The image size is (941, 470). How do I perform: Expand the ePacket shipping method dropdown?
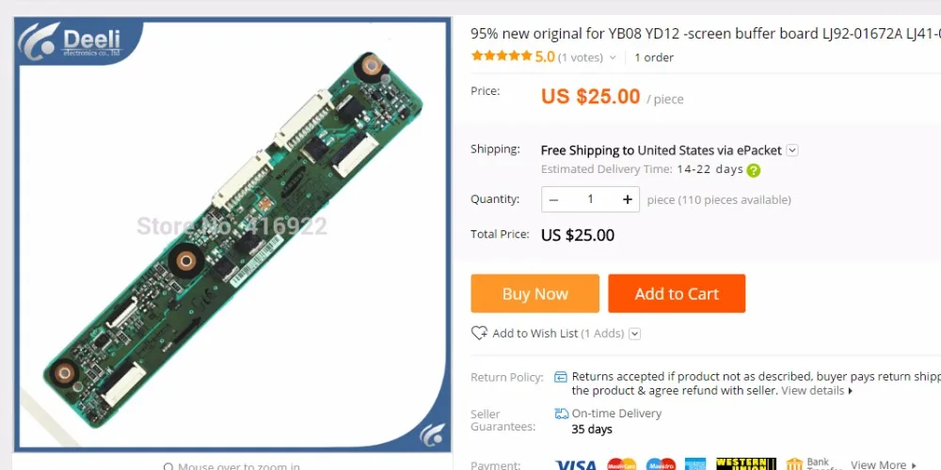click(792, 149)
